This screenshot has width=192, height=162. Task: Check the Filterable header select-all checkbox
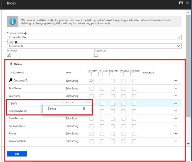pos(100,74)
